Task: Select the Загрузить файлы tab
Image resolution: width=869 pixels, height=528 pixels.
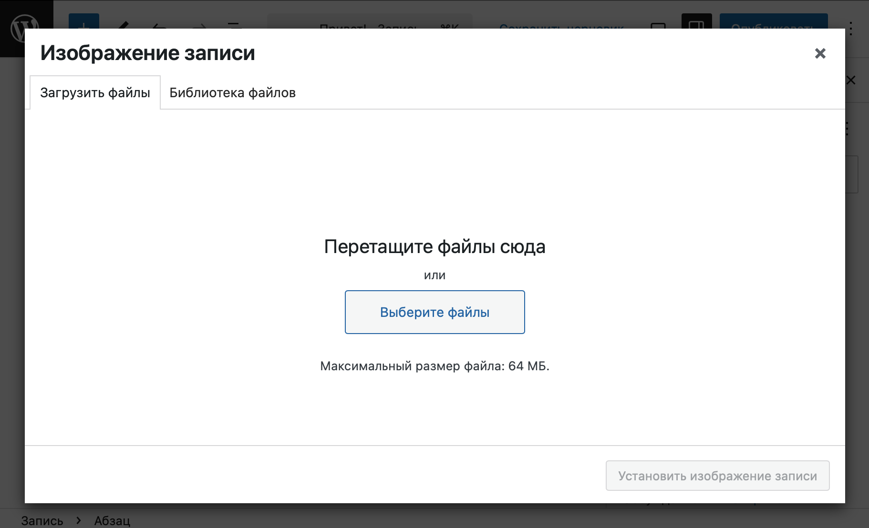Action: (95, 93)
